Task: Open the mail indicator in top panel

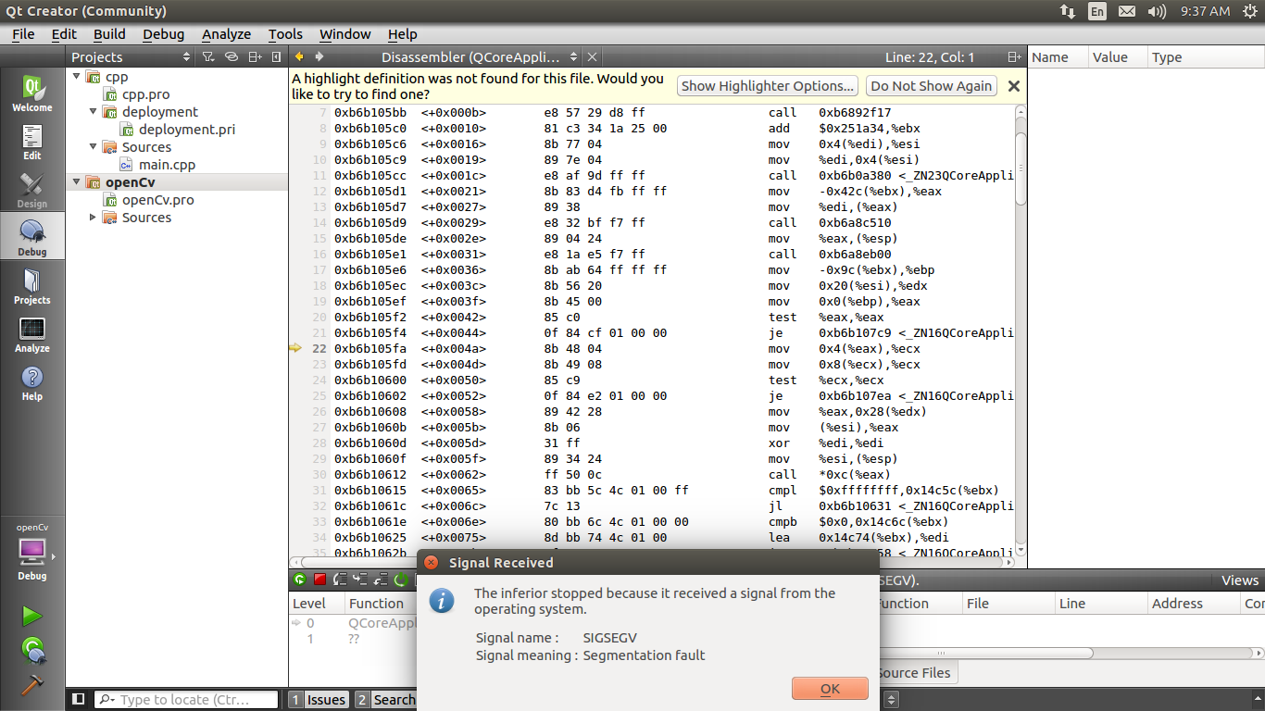Action: 1126,11
